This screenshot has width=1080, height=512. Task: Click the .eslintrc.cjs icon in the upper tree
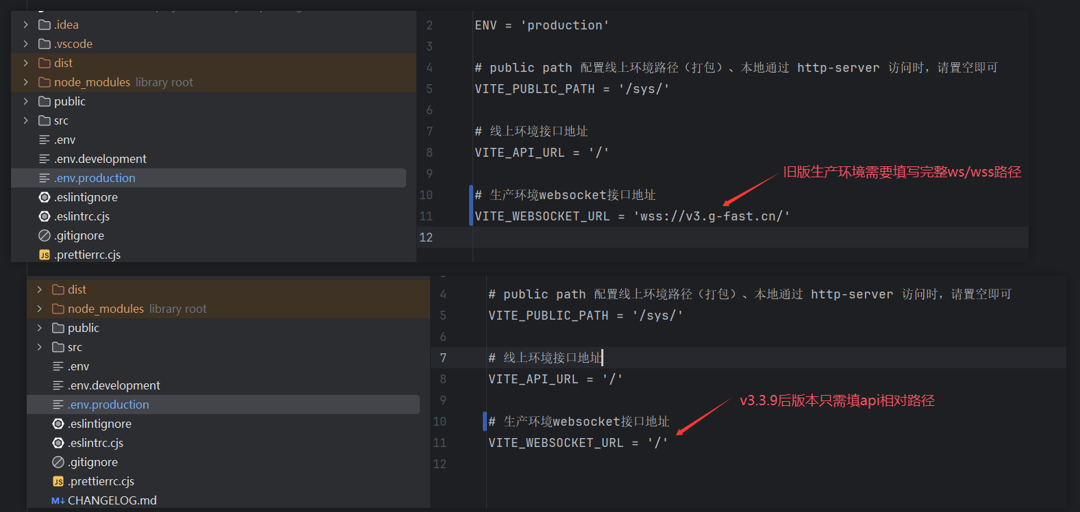45,216
